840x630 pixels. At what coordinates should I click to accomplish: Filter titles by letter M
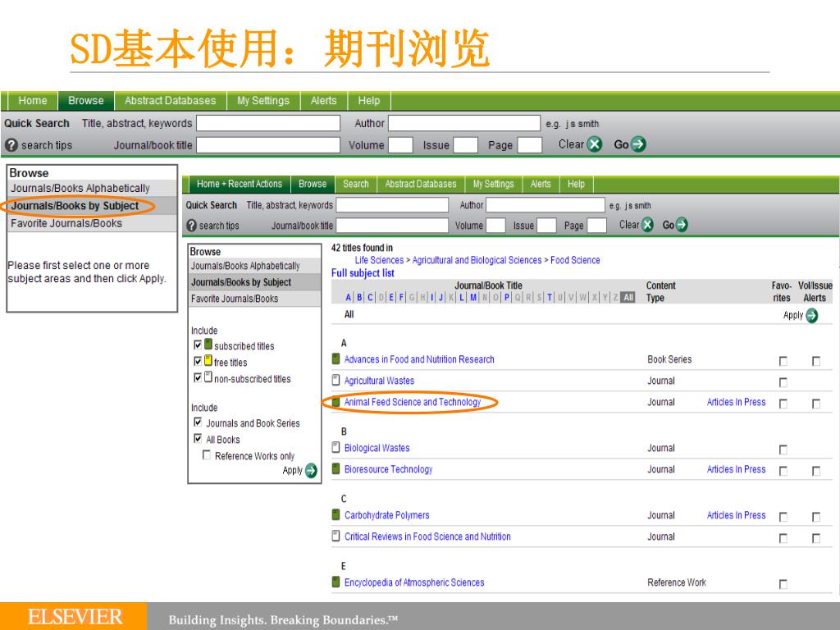point(473,297)
